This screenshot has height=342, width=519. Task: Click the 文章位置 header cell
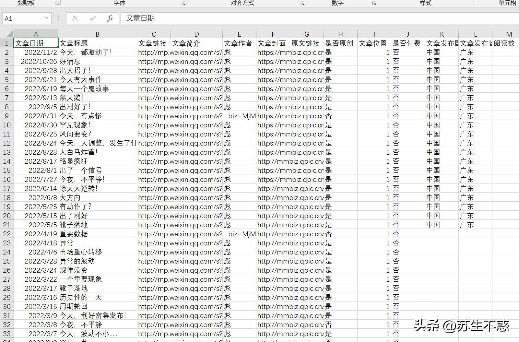click(374, 43)
